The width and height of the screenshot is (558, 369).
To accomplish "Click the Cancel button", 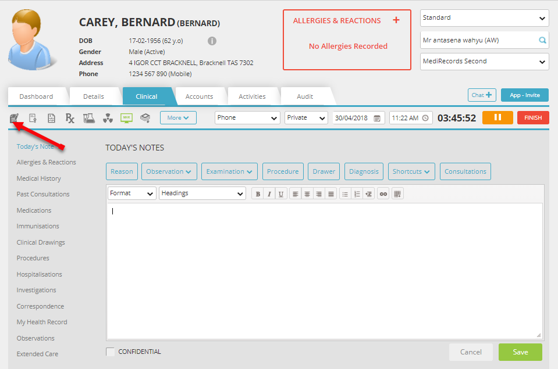I will (x=471, y=352).
